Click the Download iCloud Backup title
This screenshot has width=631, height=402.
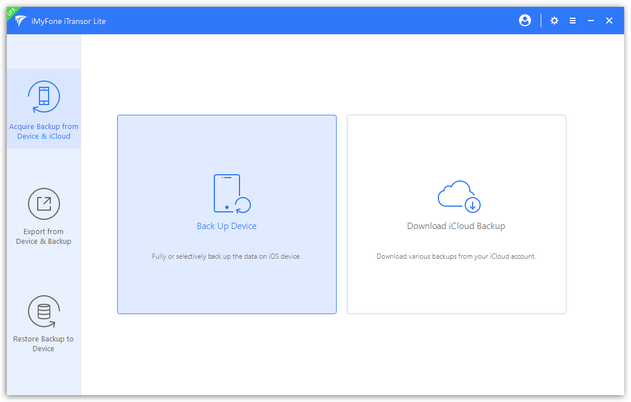456,226
